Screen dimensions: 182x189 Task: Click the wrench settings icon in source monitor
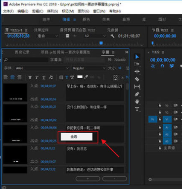pyautogui.click(x=112, y=36)
